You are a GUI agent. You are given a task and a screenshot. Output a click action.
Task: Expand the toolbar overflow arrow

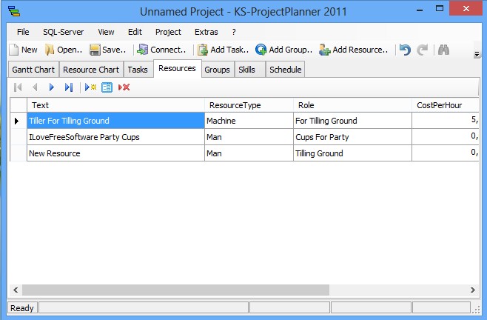pyautogui.click(x=477, y=55)
